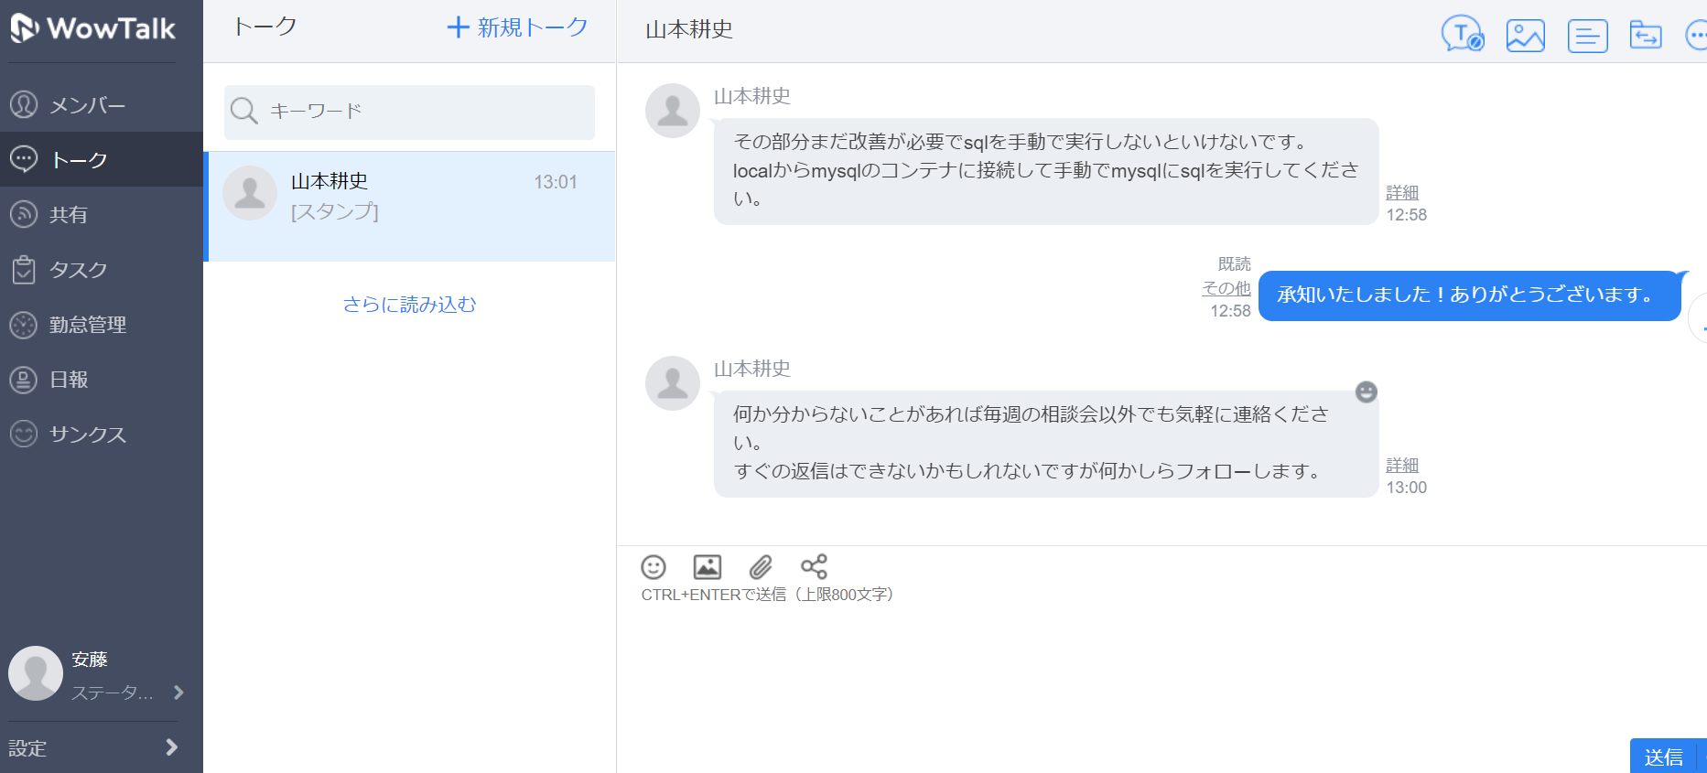1707x773 pixels.
Task: Expand the status chevron next to 安藤
Action: pyautogui.click(x=178, y=692)
